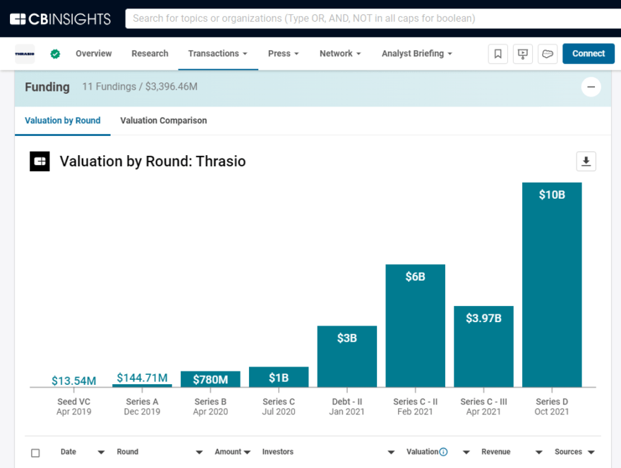621x468 pixels.
Task: Bookmark this company profile
Action: coord(498,54)
